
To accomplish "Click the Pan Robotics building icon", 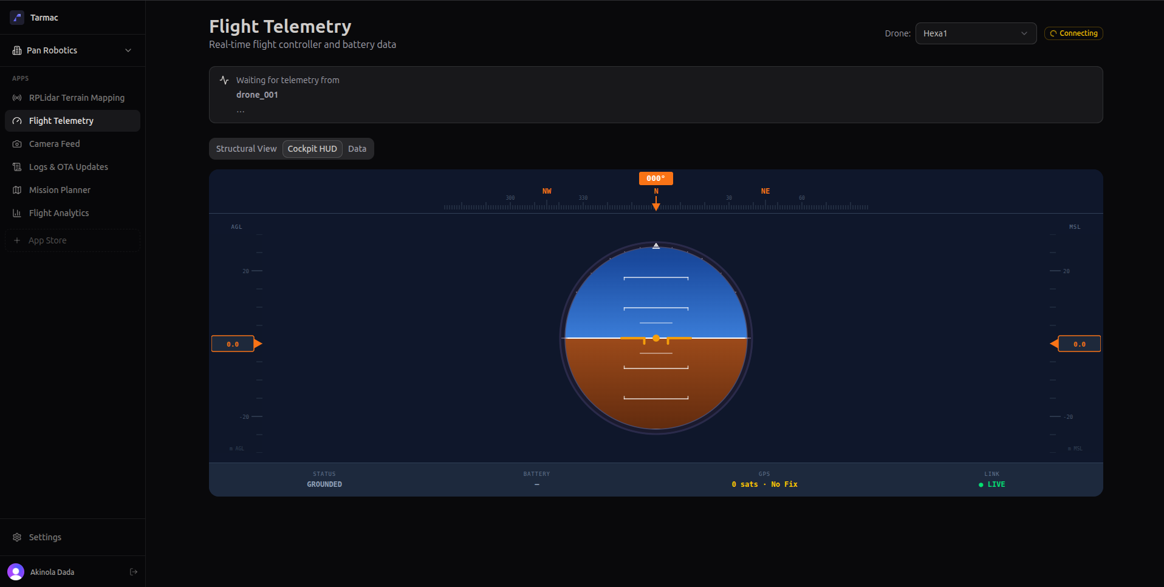I will pyautogui.click(x=17, y=50).
